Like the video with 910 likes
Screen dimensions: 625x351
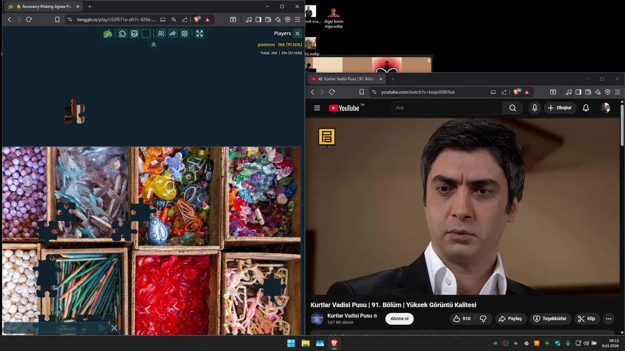click(x=461, y=319)
